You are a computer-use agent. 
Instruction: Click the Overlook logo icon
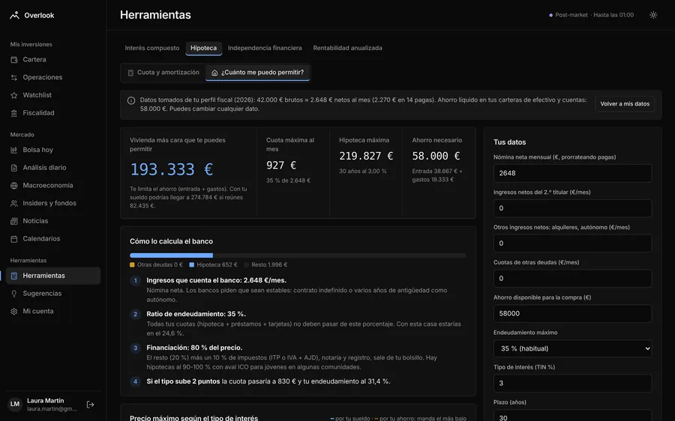pos(14,15)
